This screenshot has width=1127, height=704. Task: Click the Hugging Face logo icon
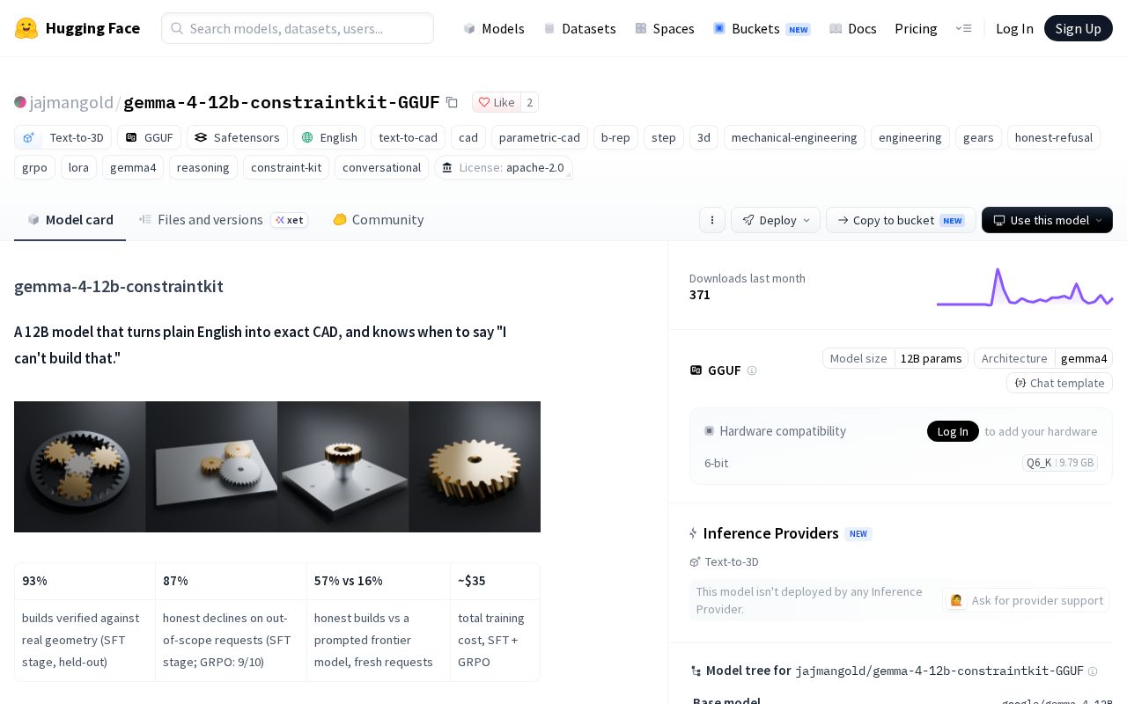tap(26, 28)
